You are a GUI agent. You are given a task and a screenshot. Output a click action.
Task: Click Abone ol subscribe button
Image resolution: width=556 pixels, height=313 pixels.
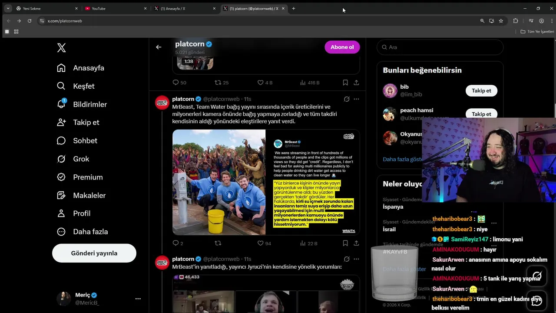coord(342,47)
